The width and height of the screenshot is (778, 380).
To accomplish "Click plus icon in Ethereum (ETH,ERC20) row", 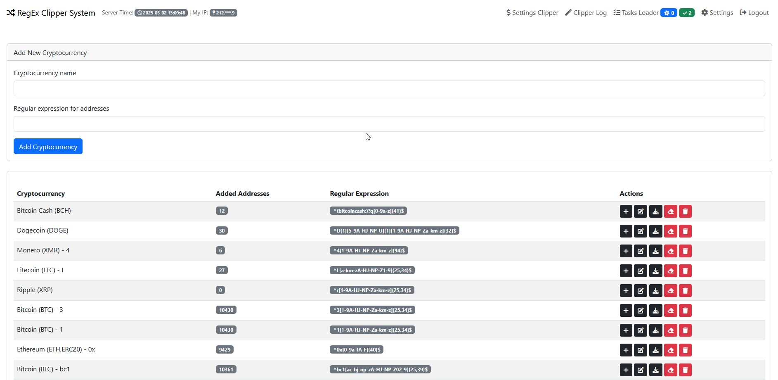I will point(626,350).
